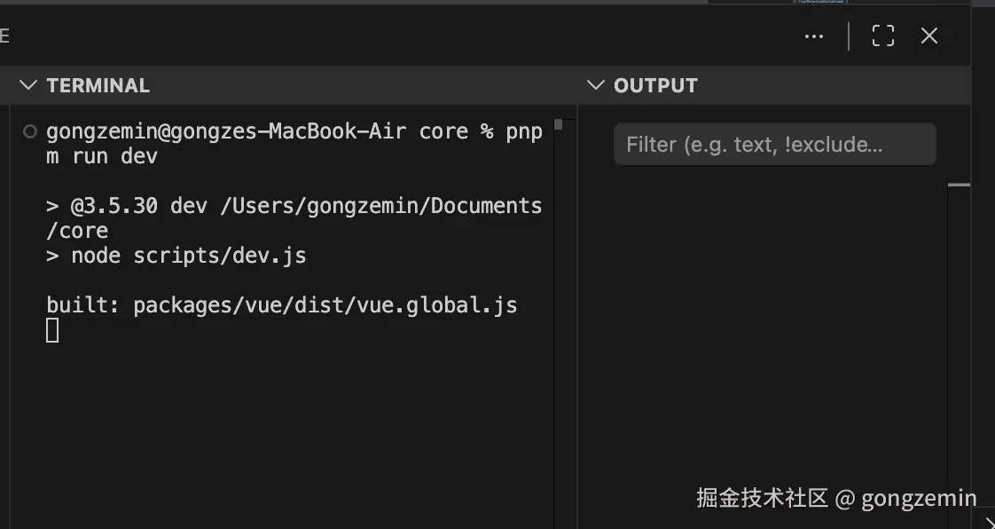Click the scripts/dev.js path in terminal
Viewport: 995px width, 529px height.
[219, 257]
